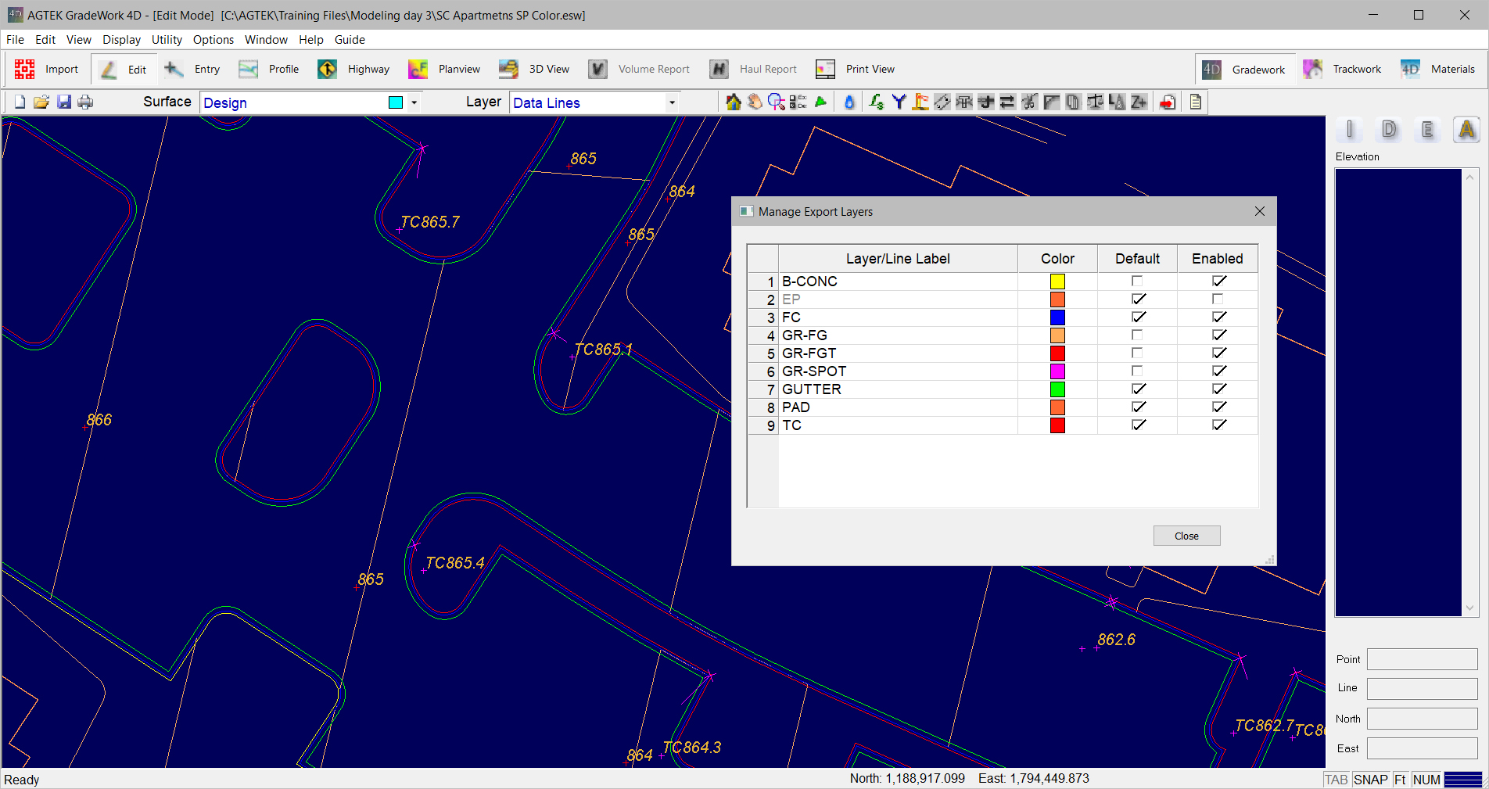
Task: Click the Print icon in toolbar
Action: [85, 102]
